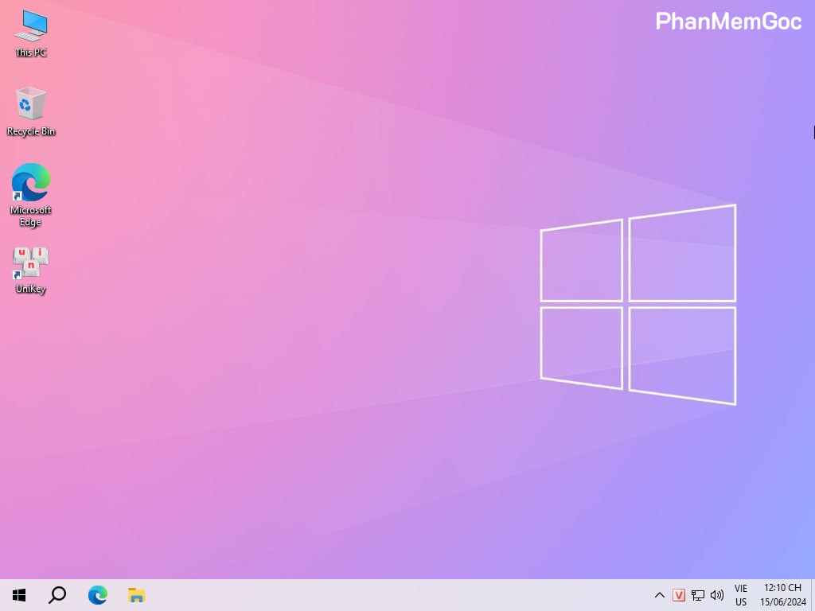The width and height of the screenshot is (815, 611).
Task: Open the clock showing 12:10 CH
Action: coord(783,595)
